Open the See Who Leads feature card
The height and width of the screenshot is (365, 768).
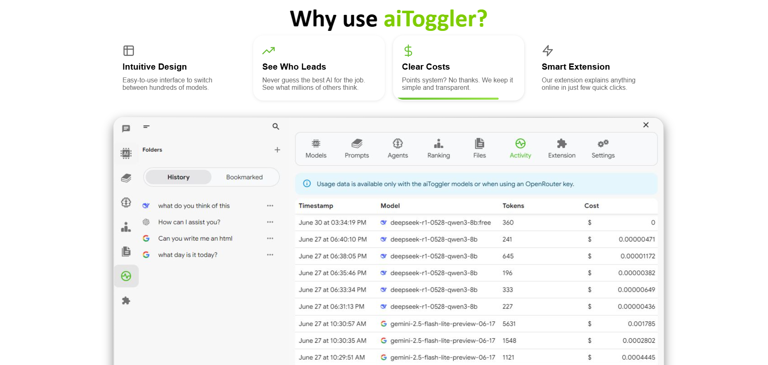tap(319, 68)
